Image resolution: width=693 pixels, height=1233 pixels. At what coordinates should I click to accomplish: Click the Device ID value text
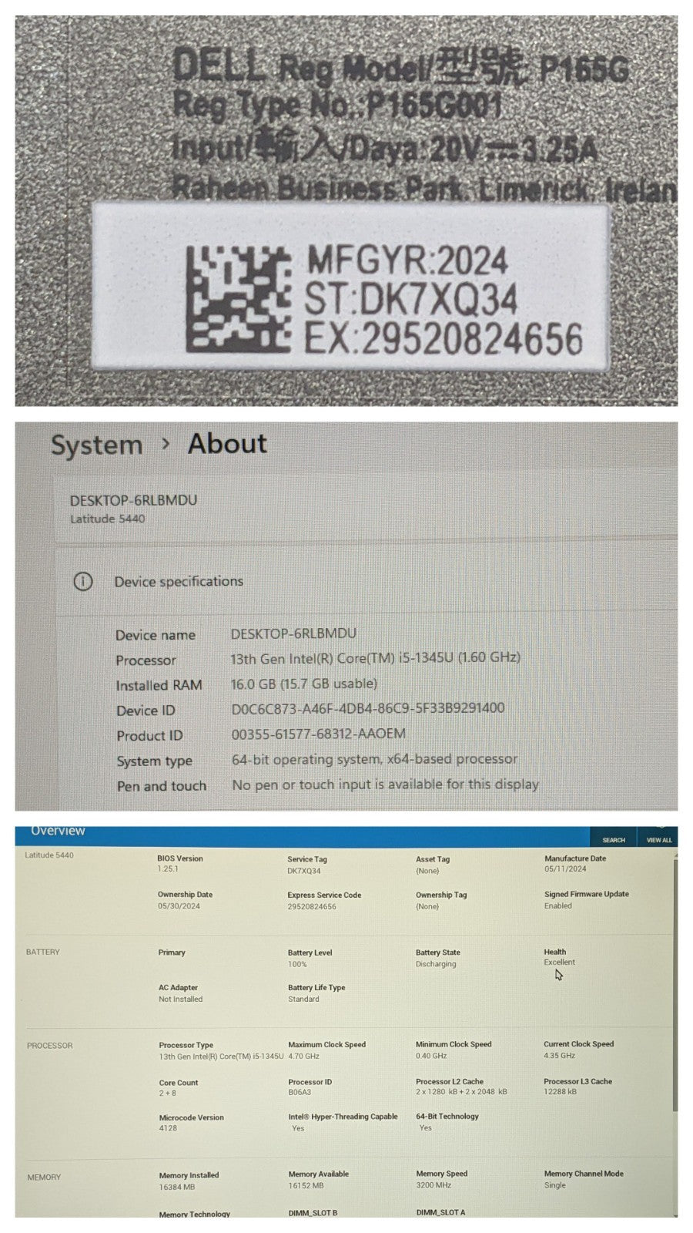pos(368,708)
